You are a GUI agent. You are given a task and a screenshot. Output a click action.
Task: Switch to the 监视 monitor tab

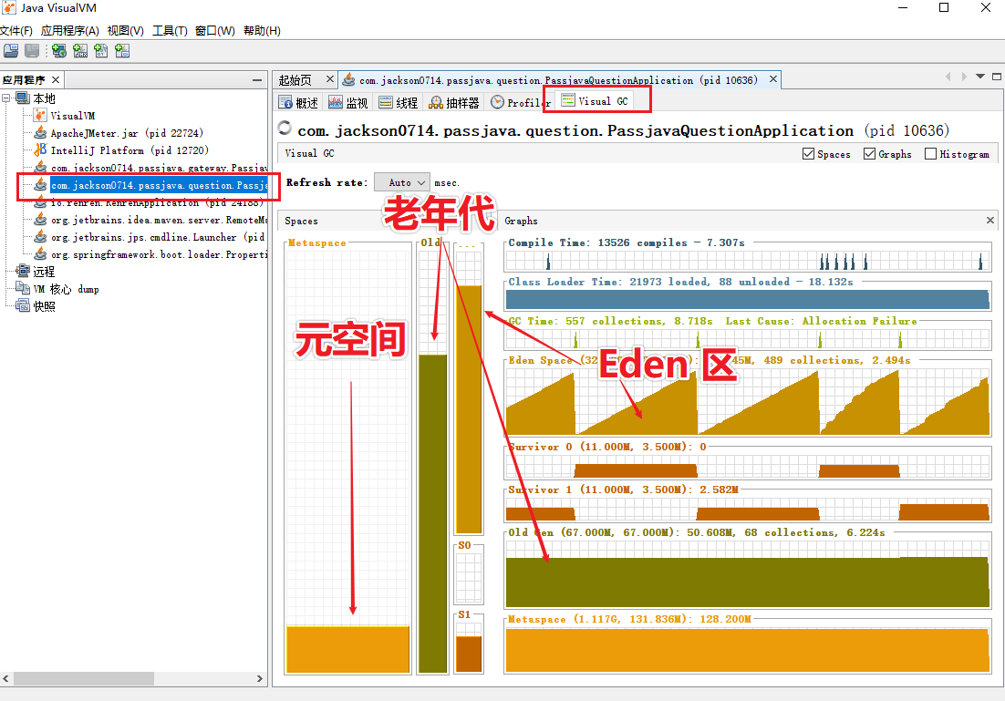(347, 103)
